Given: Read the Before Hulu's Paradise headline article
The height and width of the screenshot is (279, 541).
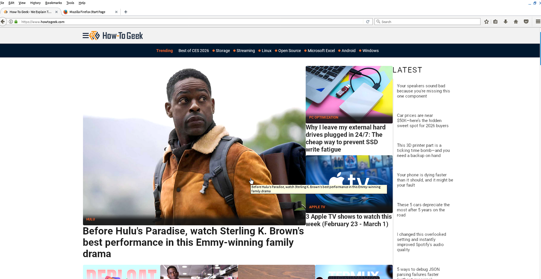Looking at the screenshot, I should tap(193, 242).
